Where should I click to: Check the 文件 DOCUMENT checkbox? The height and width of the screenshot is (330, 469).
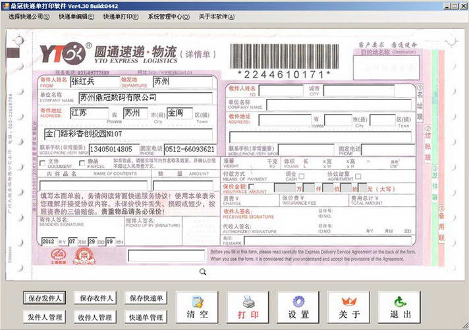(x=42, y=163)
